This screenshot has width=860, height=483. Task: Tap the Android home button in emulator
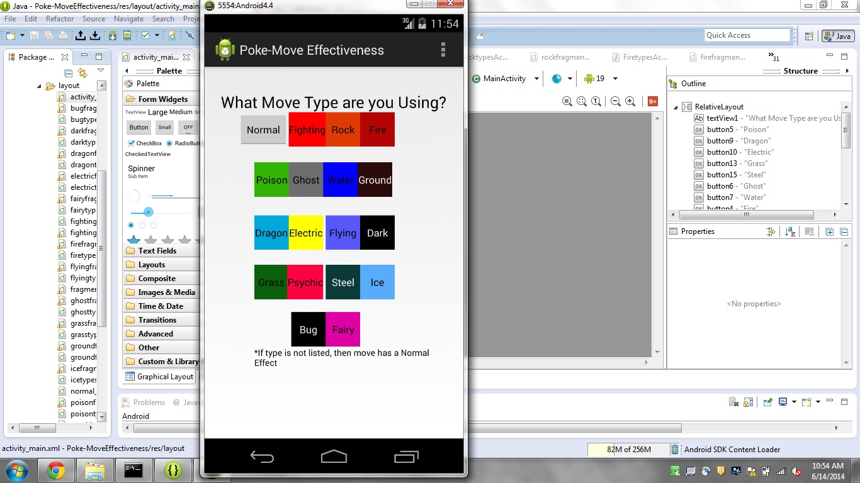334,457
